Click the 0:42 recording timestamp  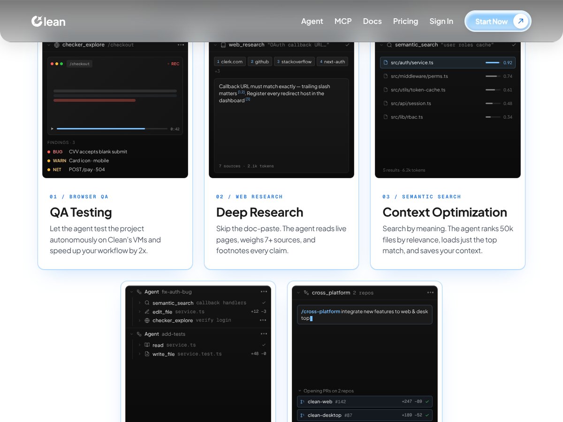pyautogui.click(x=175, y=129)
